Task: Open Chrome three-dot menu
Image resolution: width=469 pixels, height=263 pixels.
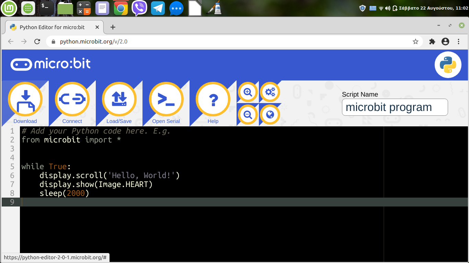Action: [x=459, y=41]
